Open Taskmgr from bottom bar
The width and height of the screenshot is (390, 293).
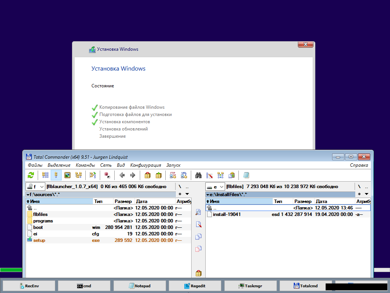click(251, 286)
